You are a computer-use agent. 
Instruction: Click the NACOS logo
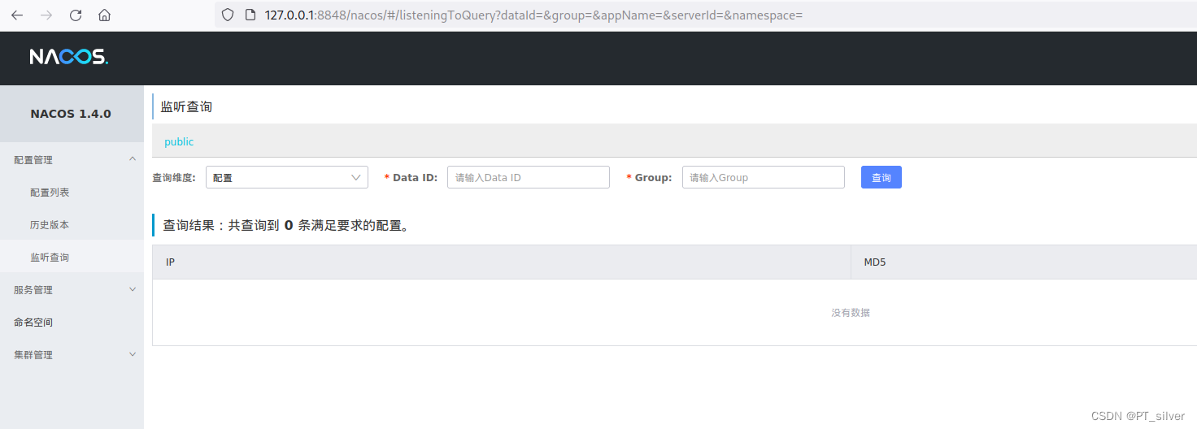[68, 57]
